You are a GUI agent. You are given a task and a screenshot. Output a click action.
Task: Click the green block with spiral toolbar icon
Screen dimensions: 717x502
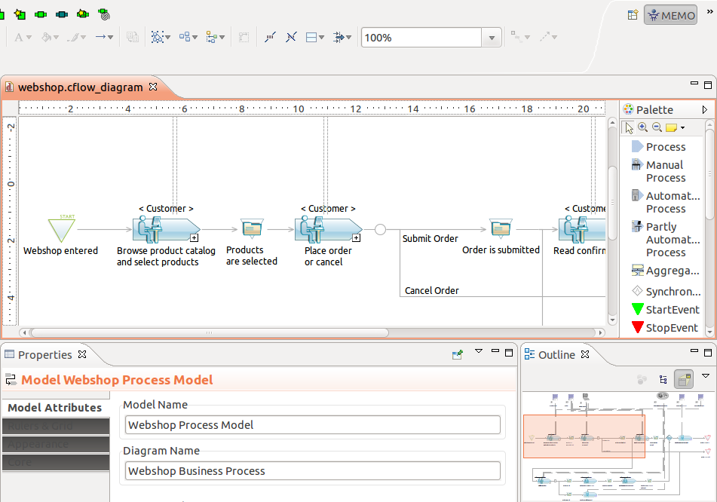point(104,14)
